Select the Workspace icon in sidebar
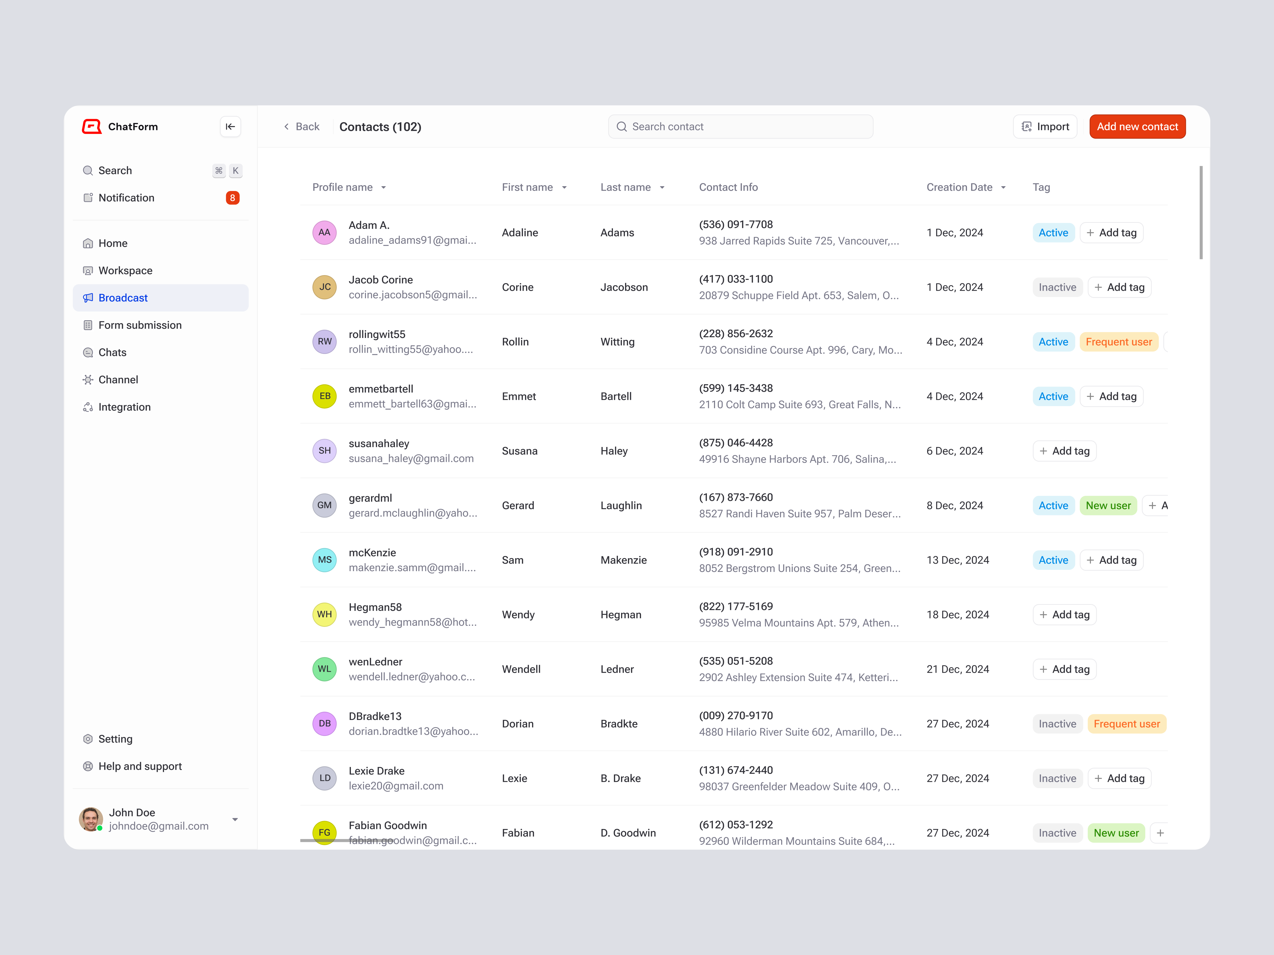This screenshot has width=1274, height=955. pos(88,270)
